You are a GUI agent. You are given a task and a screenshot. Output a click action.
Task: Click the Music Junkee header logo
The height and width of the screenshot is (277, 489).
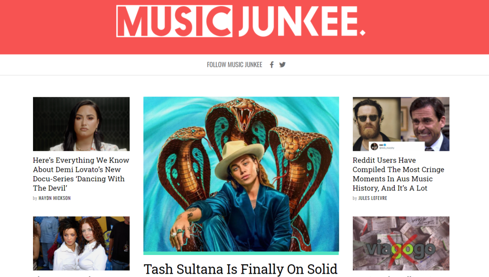pyautogui.click(x=240, y=21)
